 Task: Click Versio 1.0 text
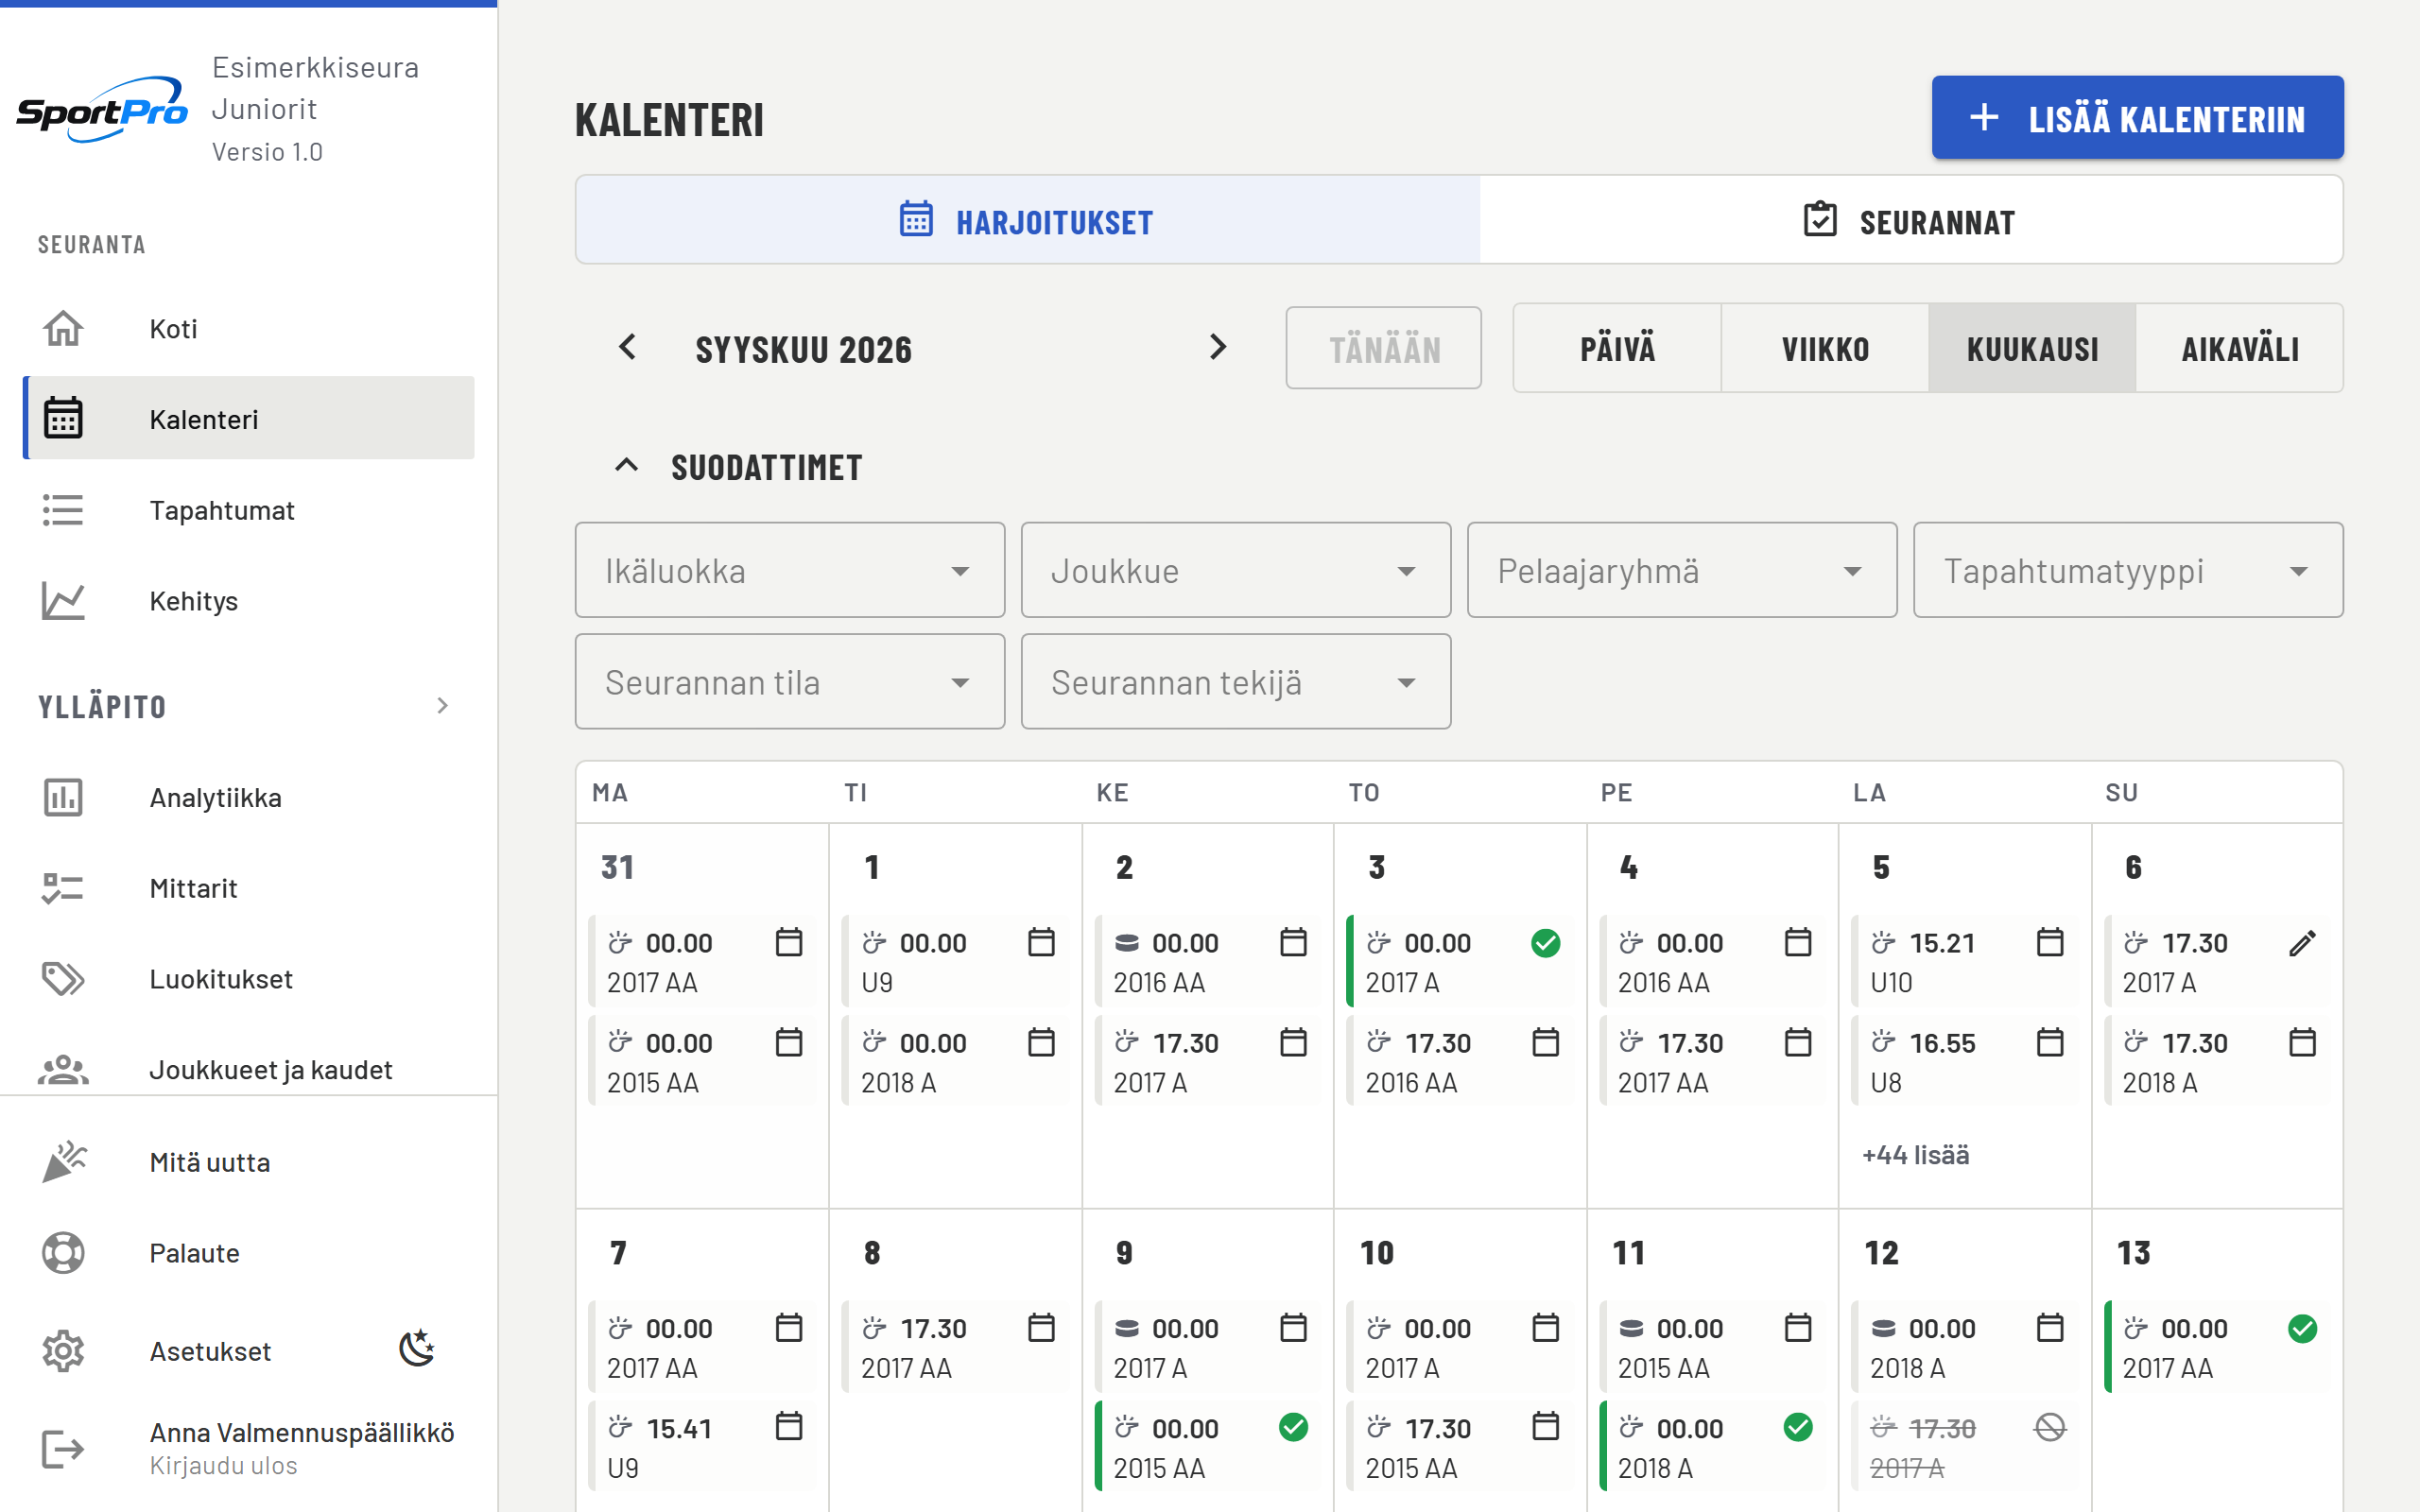[x=267, y=152]
